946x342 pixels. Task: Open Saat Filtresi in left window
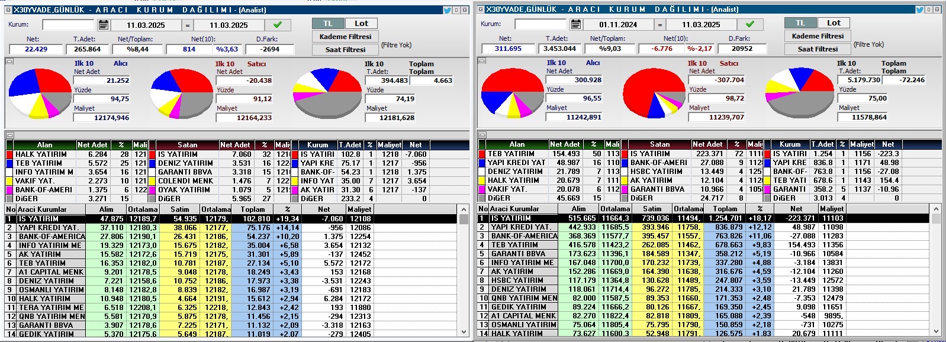[x=345, y=50]
